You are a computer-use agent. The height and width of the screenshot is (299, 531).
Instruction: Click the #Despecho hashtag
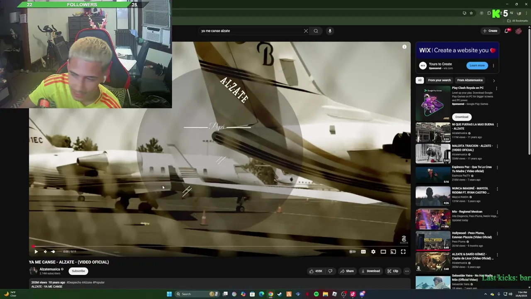(74, 282)
